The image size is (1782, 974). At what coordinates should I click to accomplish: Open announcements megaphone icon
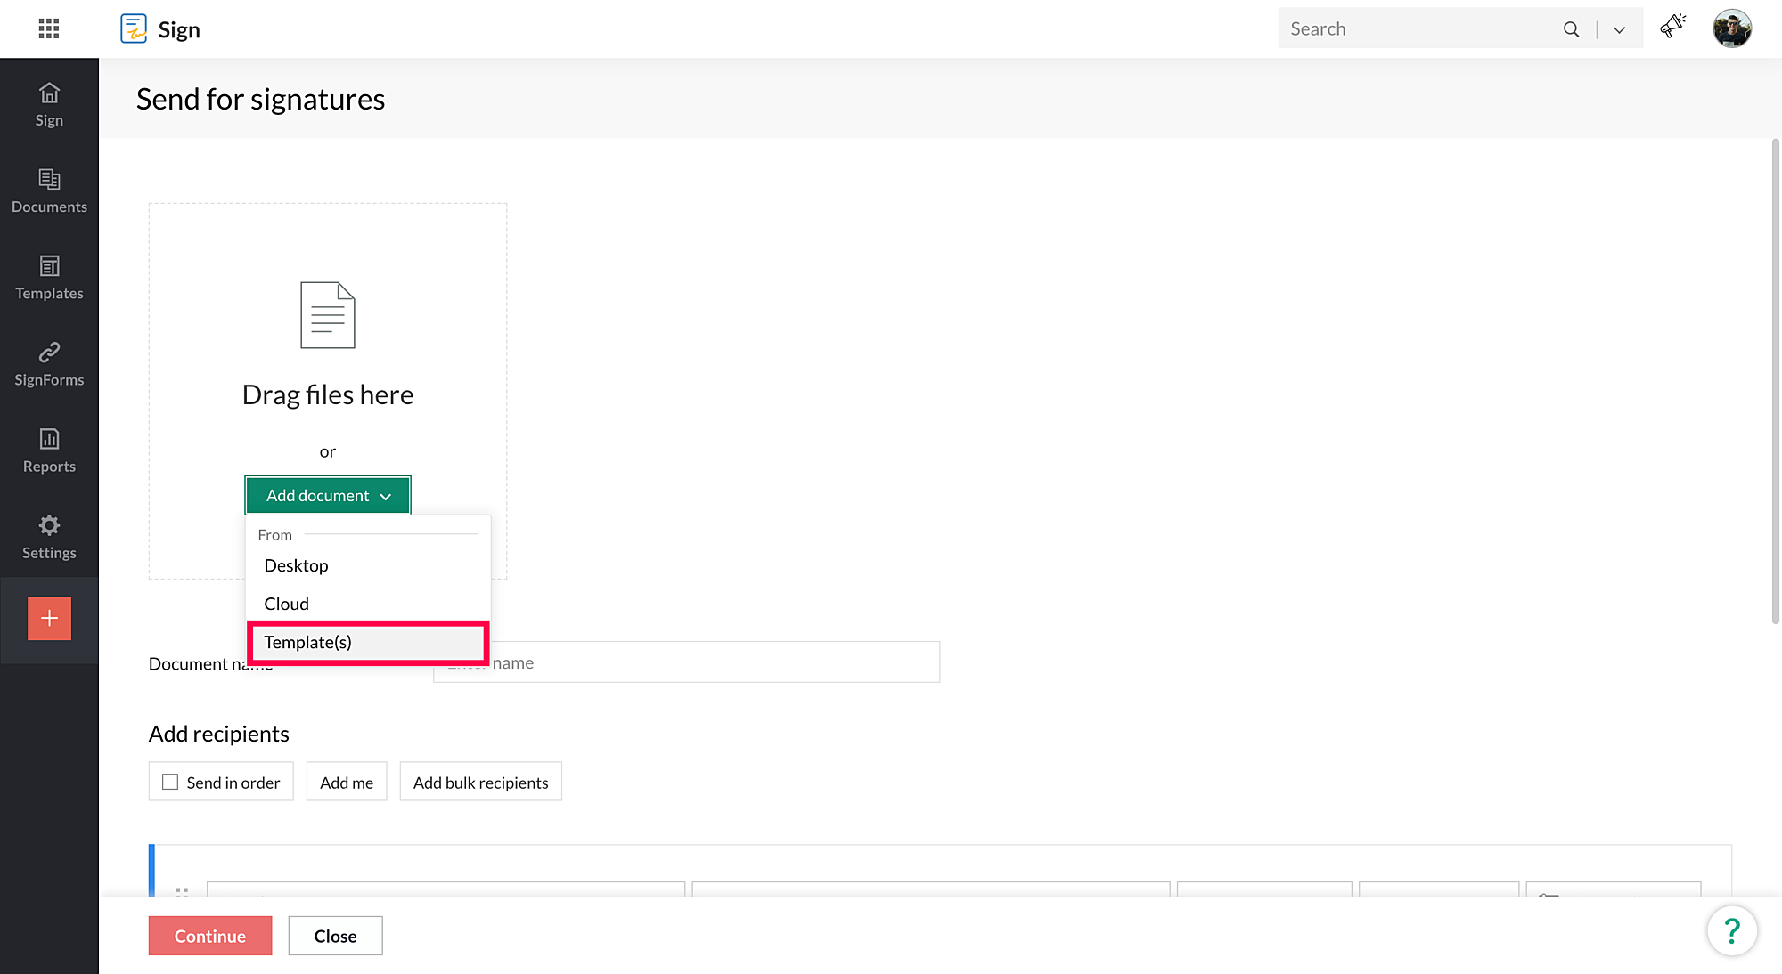1672,28
